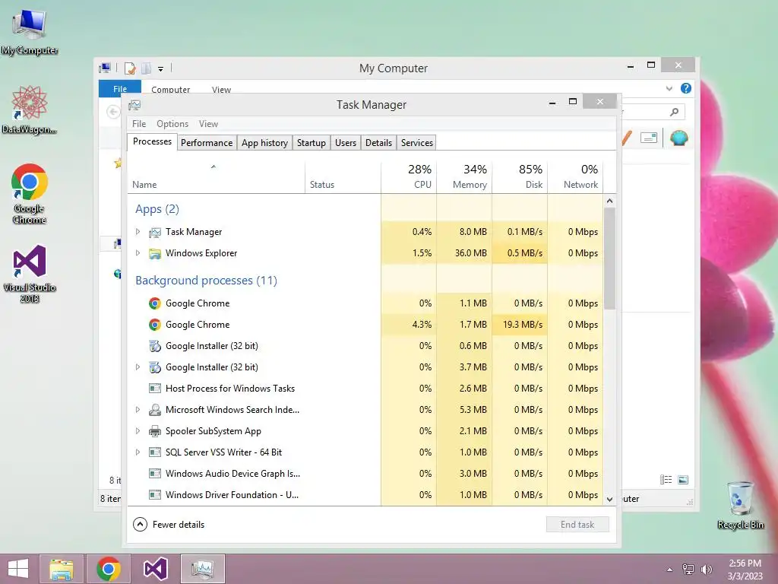This screenshot has height=584, width=778.
Task: Switch to the Performance tab
Action: point(207,143)
